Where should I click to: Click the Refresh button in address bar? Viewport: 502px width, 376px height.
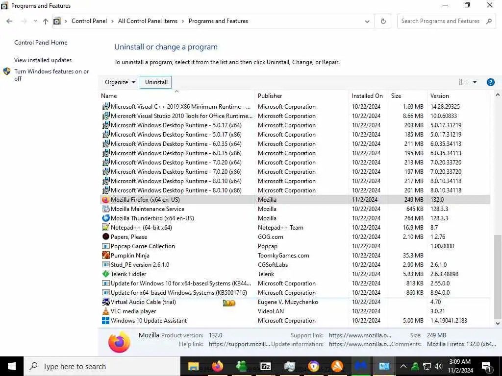click(383, 21)
